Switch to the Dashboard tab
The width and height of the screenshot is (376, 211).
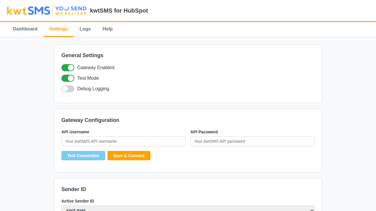click(x=25, y=29)
